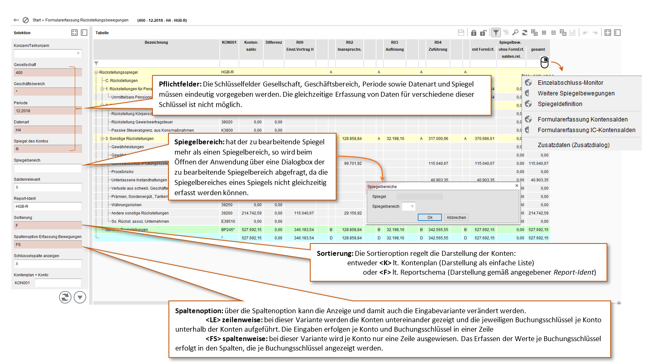Confirm the Spiegelbereiche dialog with Ok
Screen dimensions: 646x362
(x=430, y=218)
